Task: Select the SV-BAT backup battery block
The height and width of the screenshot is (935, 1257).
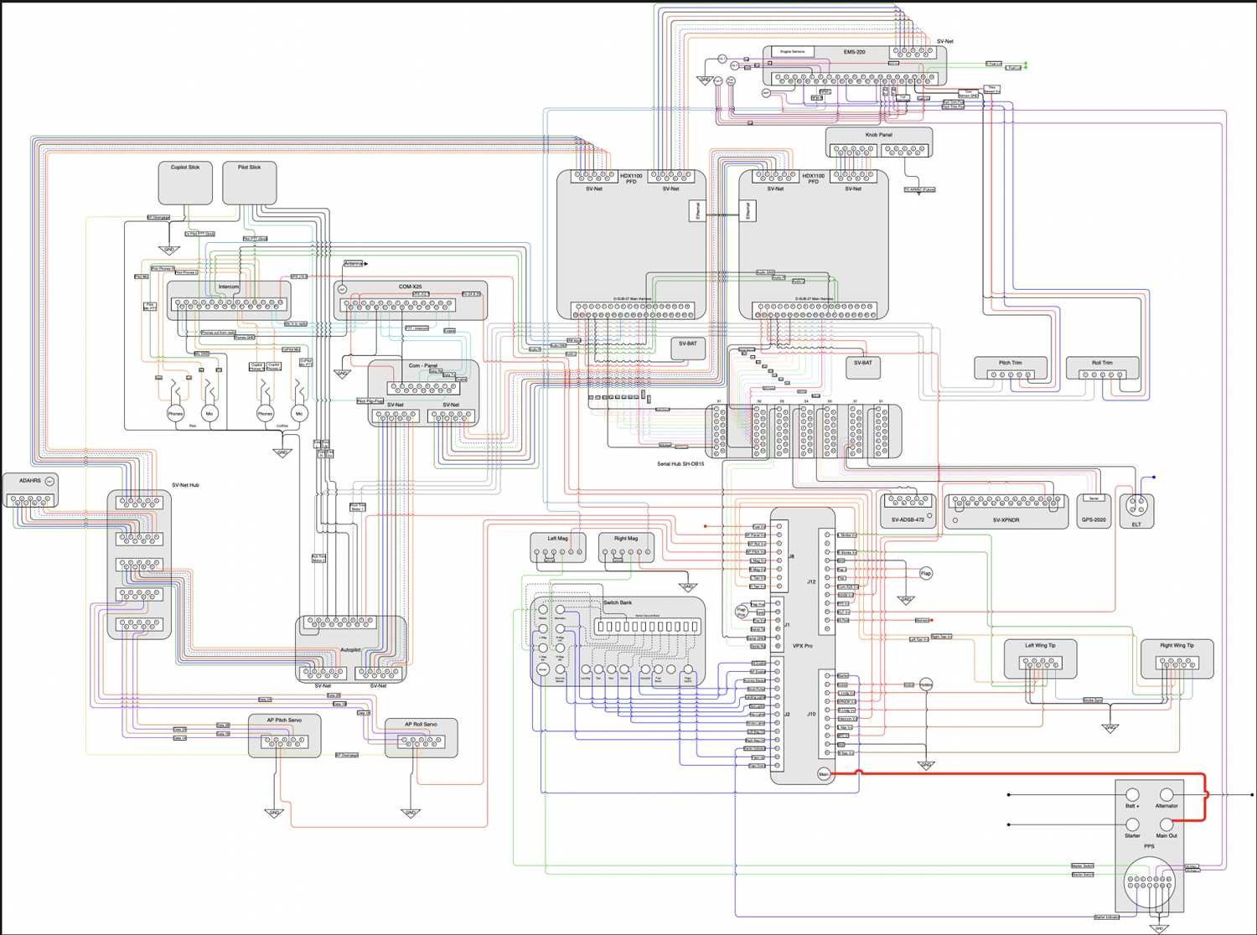Action: click(687, 345)
